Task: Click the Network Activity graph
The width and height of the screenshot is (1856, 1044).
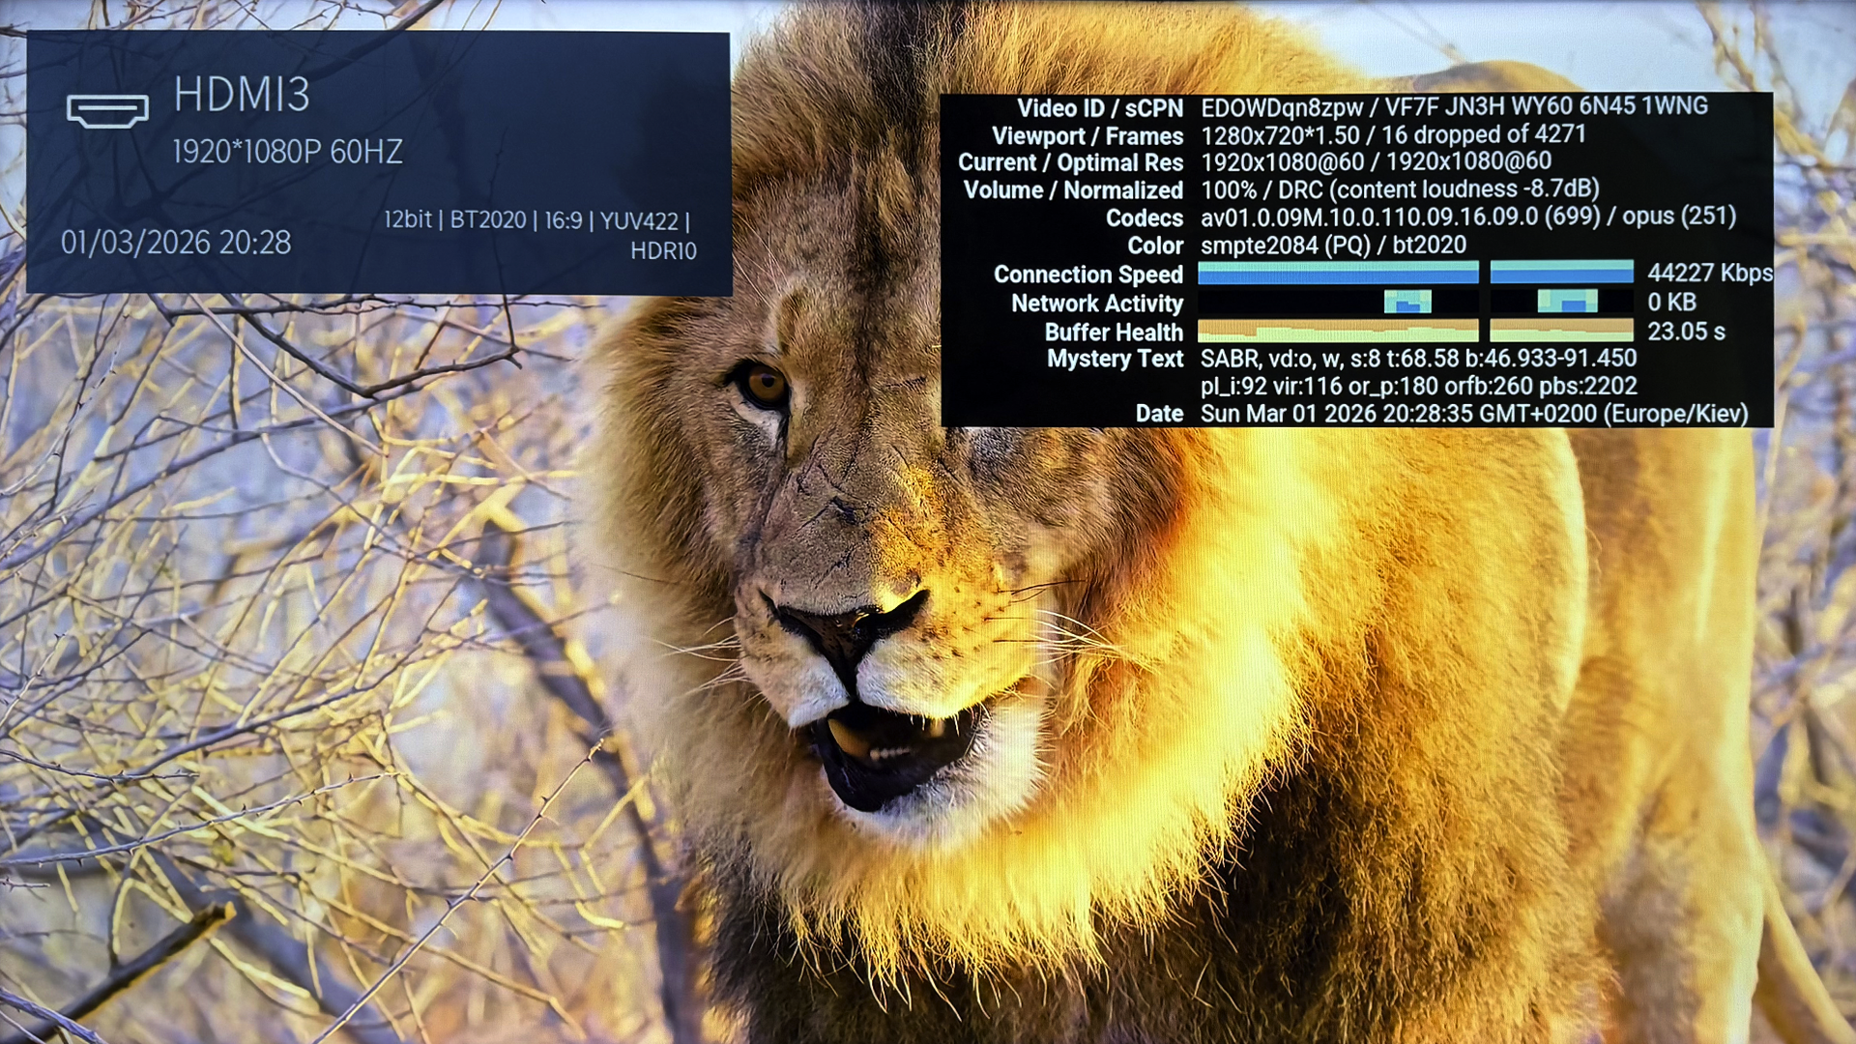Action: [x=1407, y=303]
